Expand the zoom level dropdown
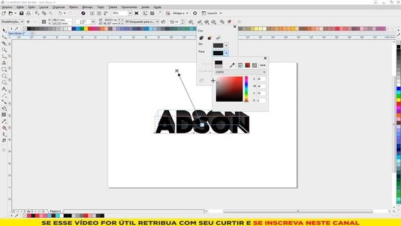401x226 pixels. 130,13
